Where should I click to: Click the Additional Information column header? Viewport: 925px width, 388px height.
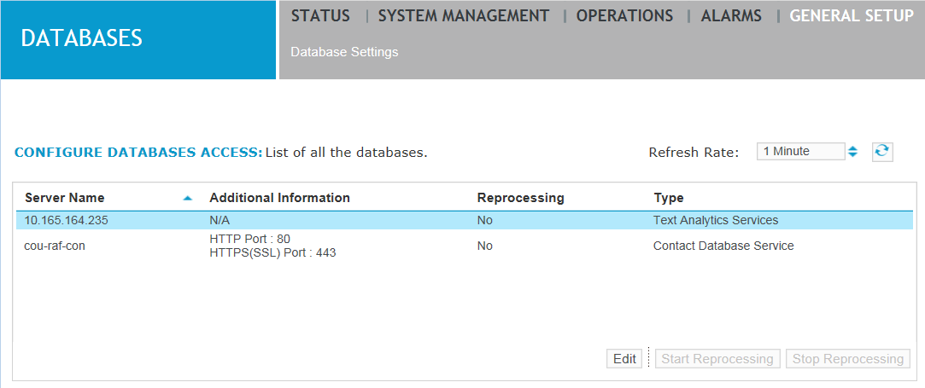click(x=279, y=198)
